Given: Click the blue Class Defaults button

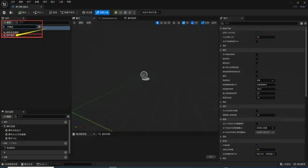Looking at the screenshot, I should (102, 13).
